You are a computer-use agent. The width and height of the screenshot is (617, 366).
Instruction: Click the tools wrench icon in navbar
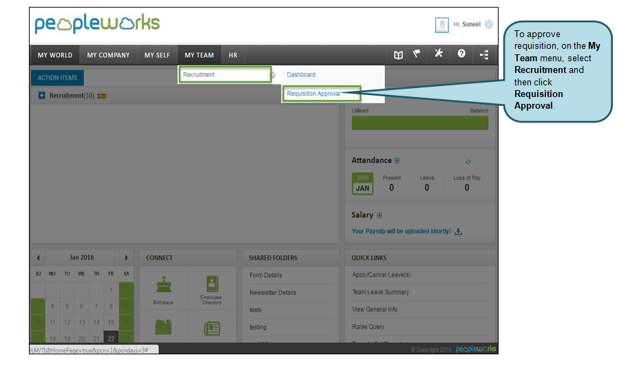[x=439, y=53]
